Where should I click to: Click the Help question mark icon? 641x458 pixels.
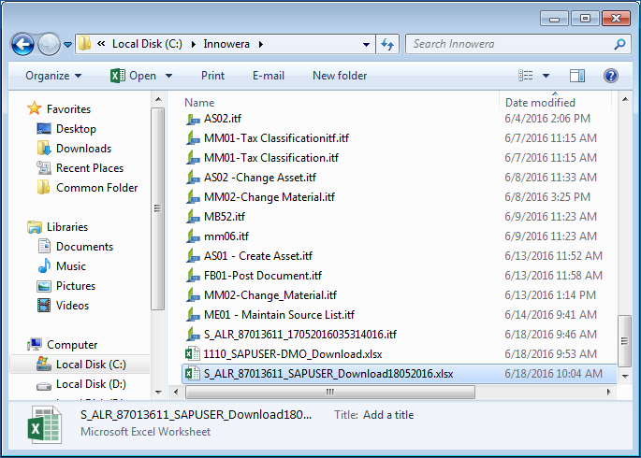[x=610, y=76]
